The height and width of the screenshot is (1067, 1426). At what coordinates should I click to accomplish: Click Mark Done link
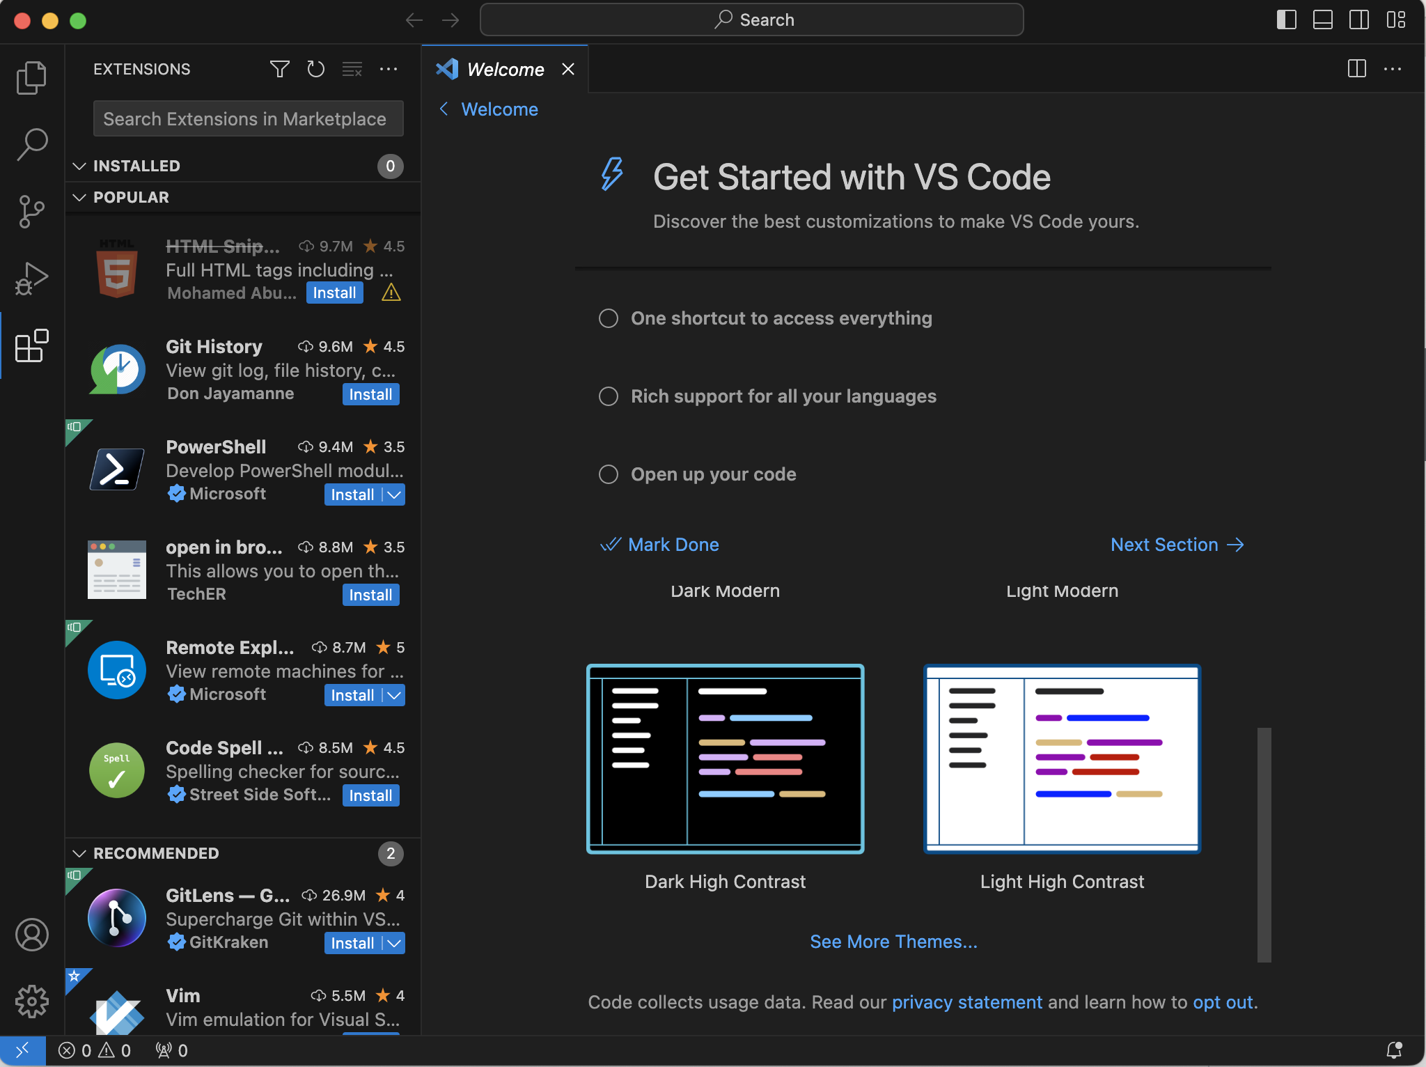(x=659, y=545)
